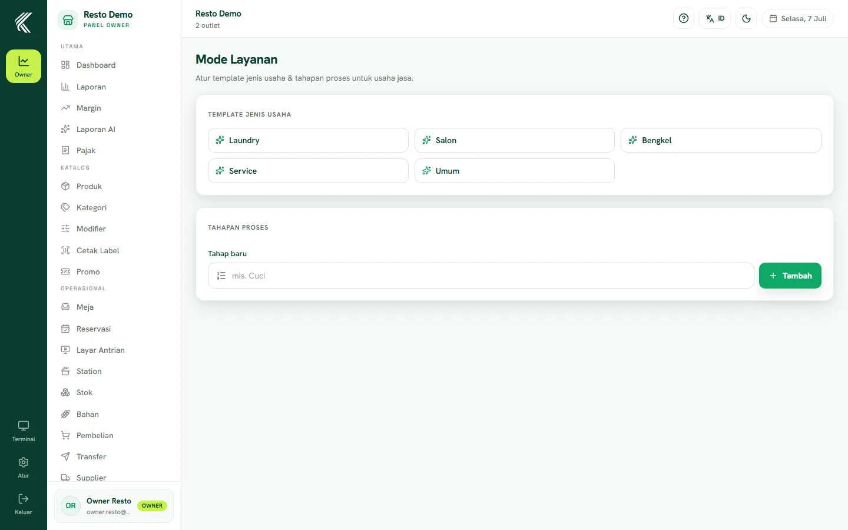Select the Salon template

click(515, 140)
